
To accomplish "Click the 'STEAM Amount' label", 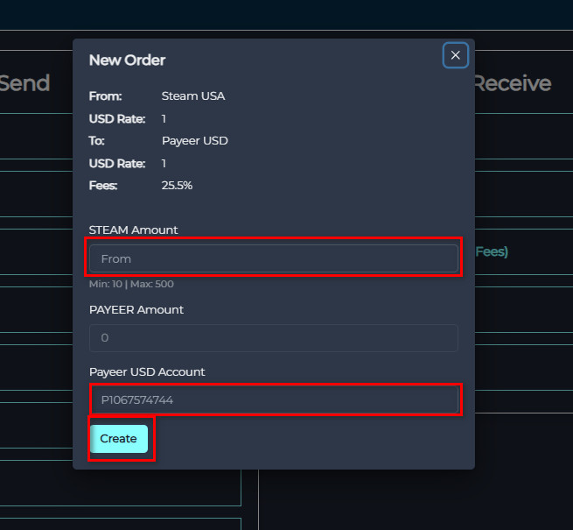I will (x=133, y=230).
